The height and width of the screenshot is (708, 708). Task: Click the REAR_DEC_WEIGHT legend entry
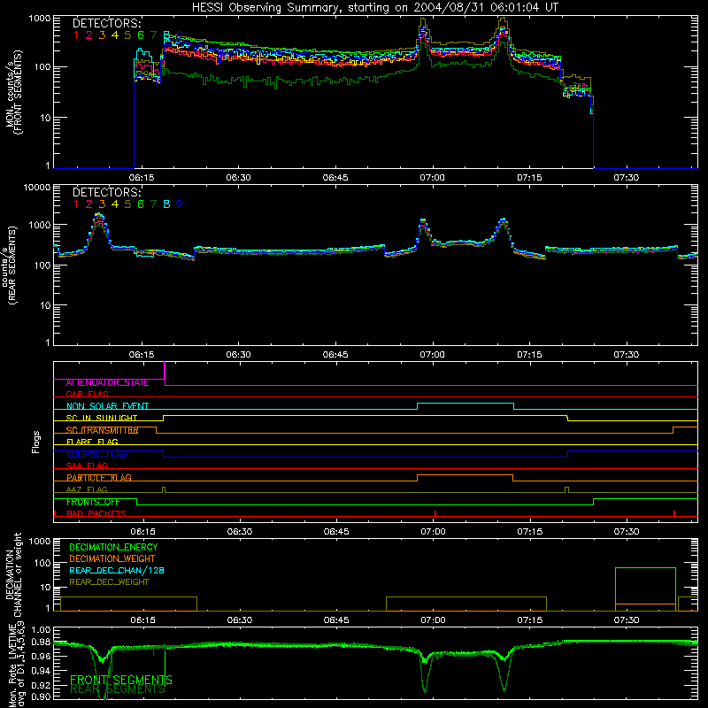click(109, 582)
